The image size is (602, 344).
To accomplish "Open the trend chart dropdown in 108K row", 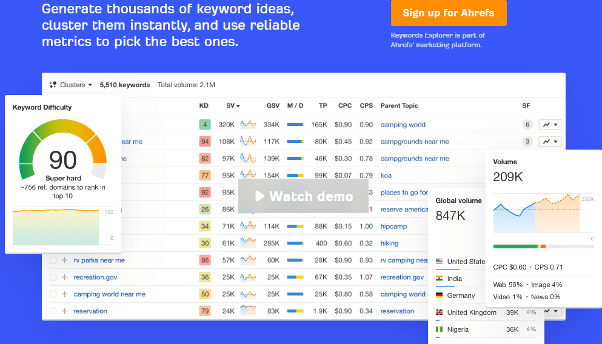I will [550, 142].
